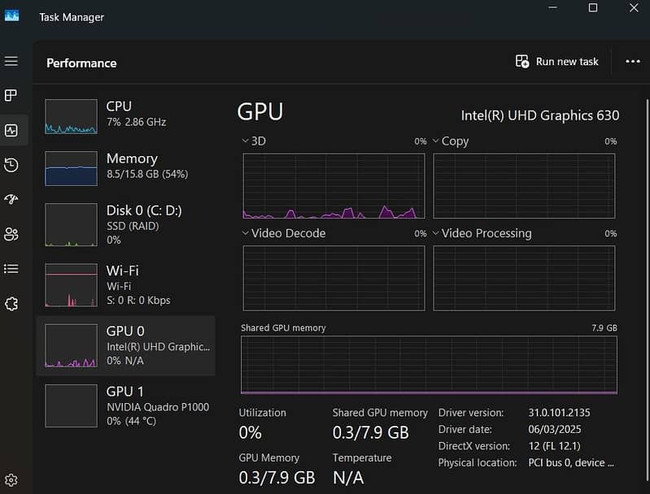Select the CPU performance entry

coord(126,116)
